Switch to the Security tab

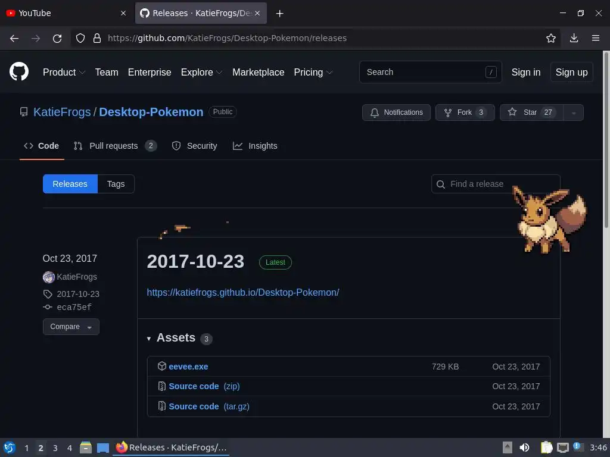pos(195,146)
